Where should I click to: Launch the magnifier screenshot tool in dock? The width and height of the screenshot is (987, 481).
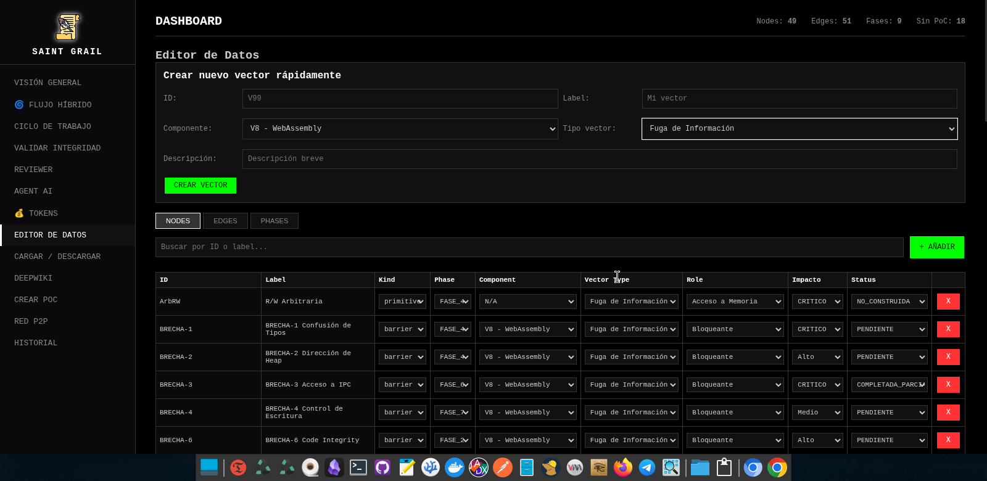point(671,468)
